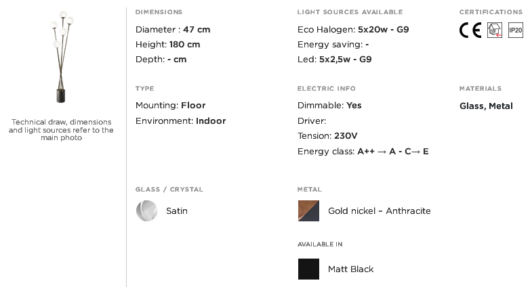The width and height of the screenshot is (530, 287).
Task: Click the Light Sources Available heading
Action: 350,12
